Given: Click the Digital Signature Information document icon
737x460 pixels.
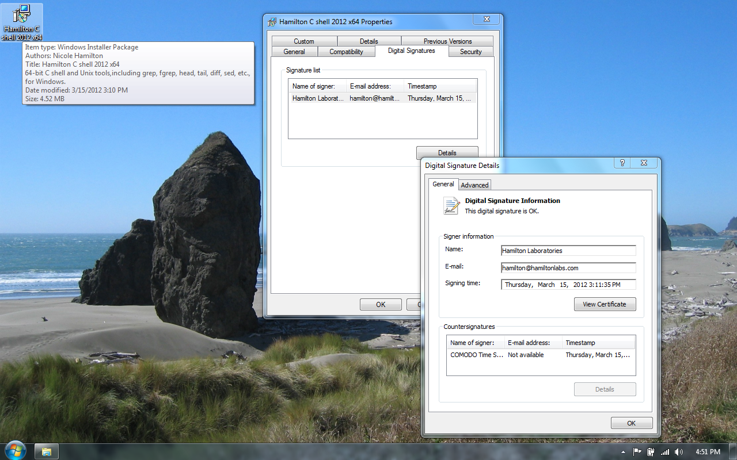Looking at the screenshot, I should (451, 206).
